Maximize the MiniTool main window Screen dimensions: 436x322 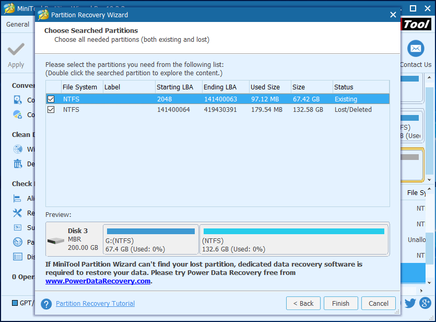point(413,8)
